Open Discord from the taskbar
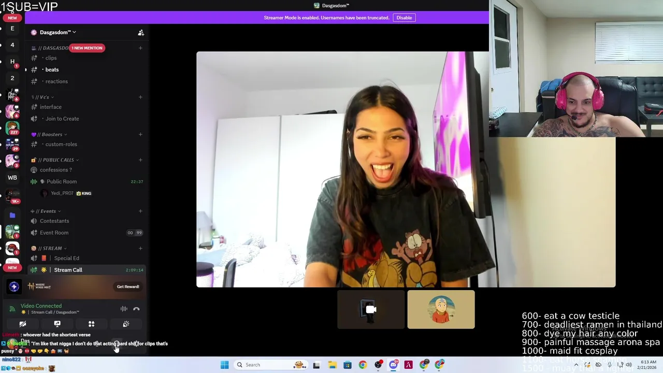Screen dimensions: 663x373 click(x=393, y=365)
